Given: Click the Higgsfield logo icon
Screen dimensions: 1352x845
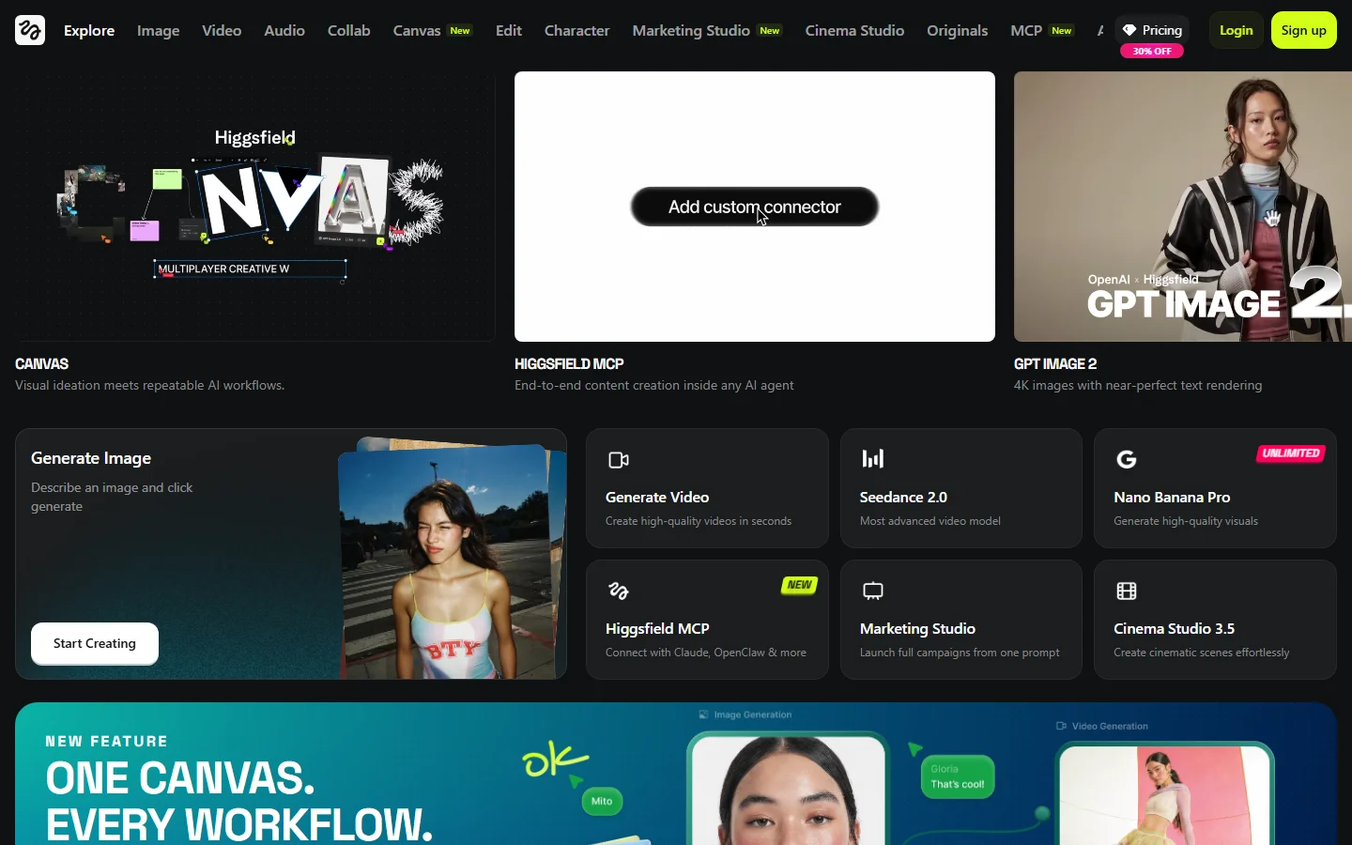Looking at the screenshot, I should click(30, 30).
